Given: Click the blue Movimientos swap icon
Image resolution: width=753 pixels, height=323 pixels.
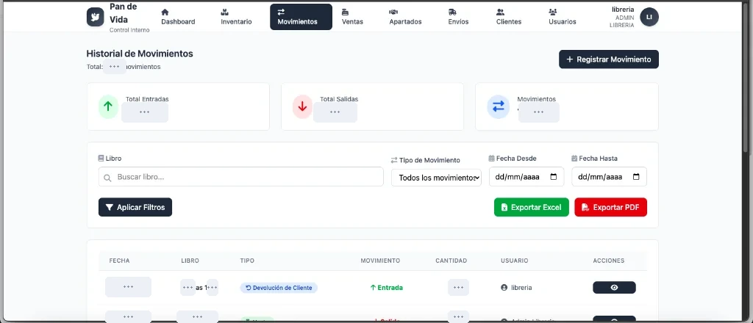Looking at the screenshot, I should [499, 106].
